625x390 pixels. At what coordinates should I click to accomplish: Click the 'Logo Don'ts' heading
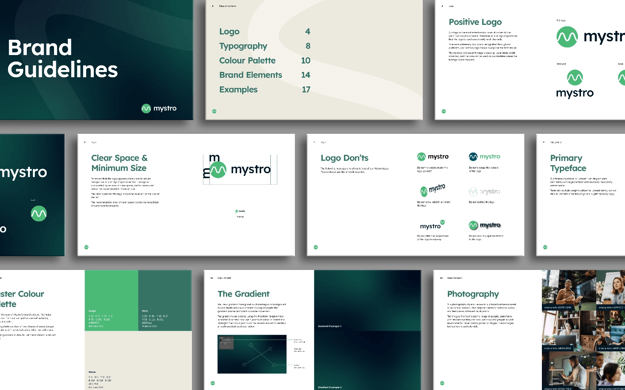tap(344, 158)
